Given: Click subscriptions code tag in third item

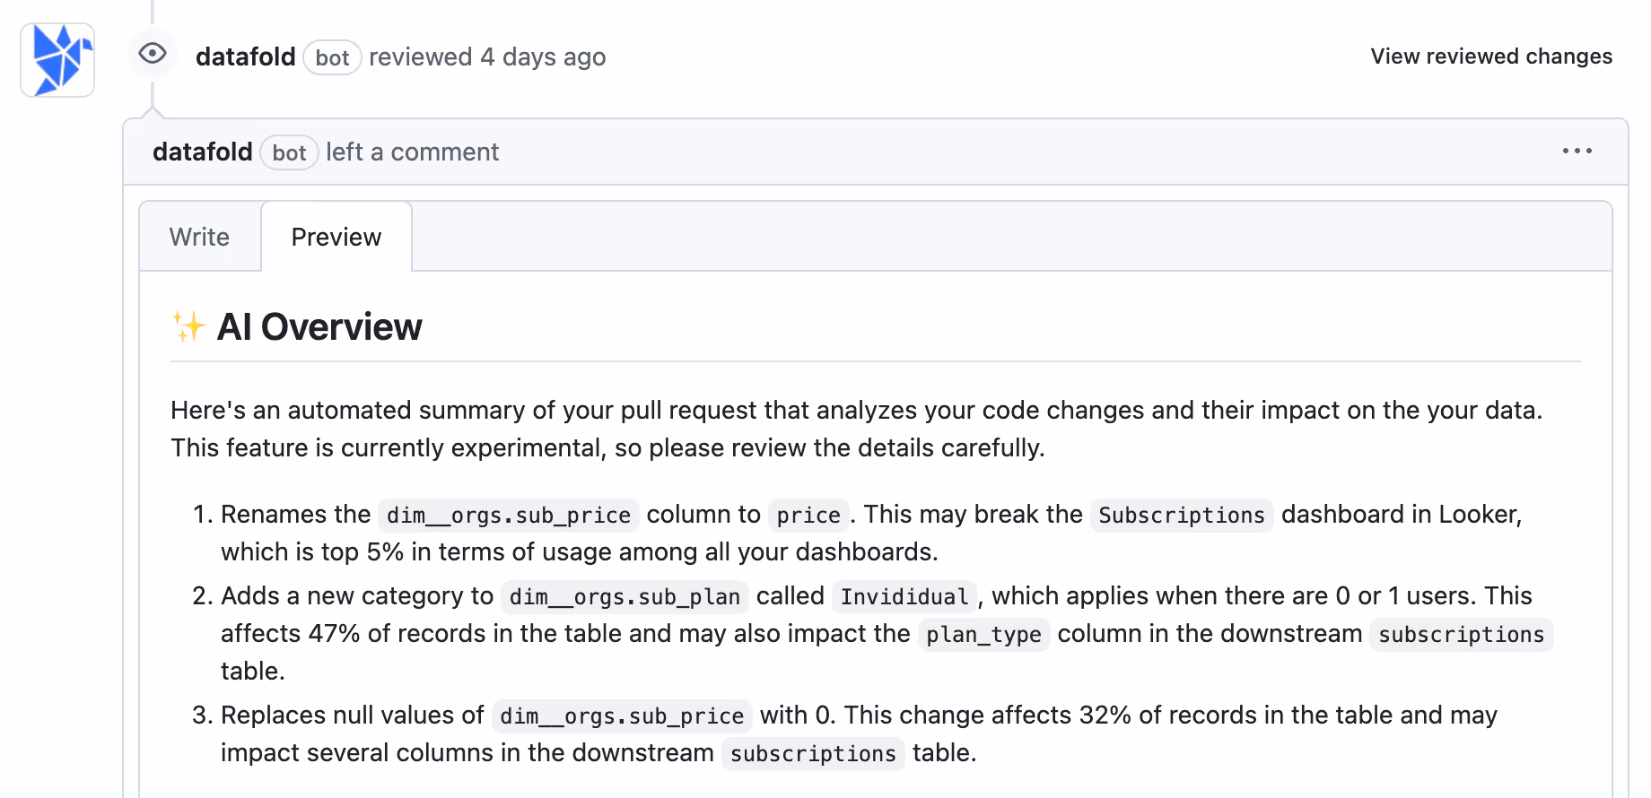Looking at the screenshot, I should tap(813, 754).
